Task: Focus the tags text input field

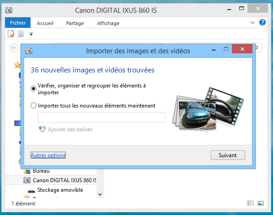Action: (x=102, y=117)
